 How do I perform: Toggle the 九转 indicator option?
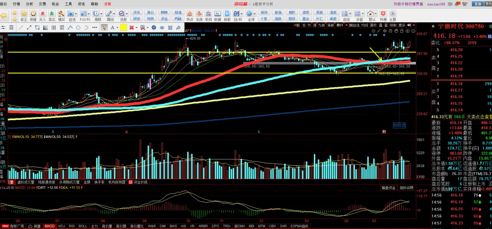click(322, 25)
